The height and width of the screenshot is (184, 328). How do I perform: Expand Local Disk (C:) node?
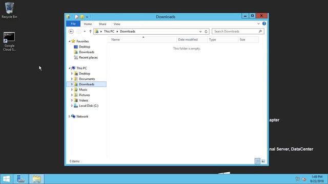tap(72, 106)
